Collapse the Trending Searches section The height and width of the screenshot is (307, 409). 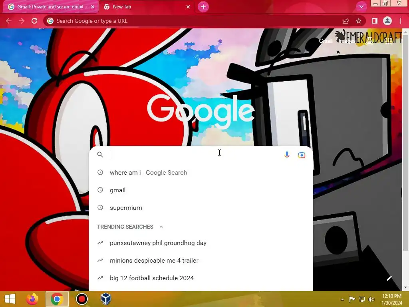pos(161,227)
